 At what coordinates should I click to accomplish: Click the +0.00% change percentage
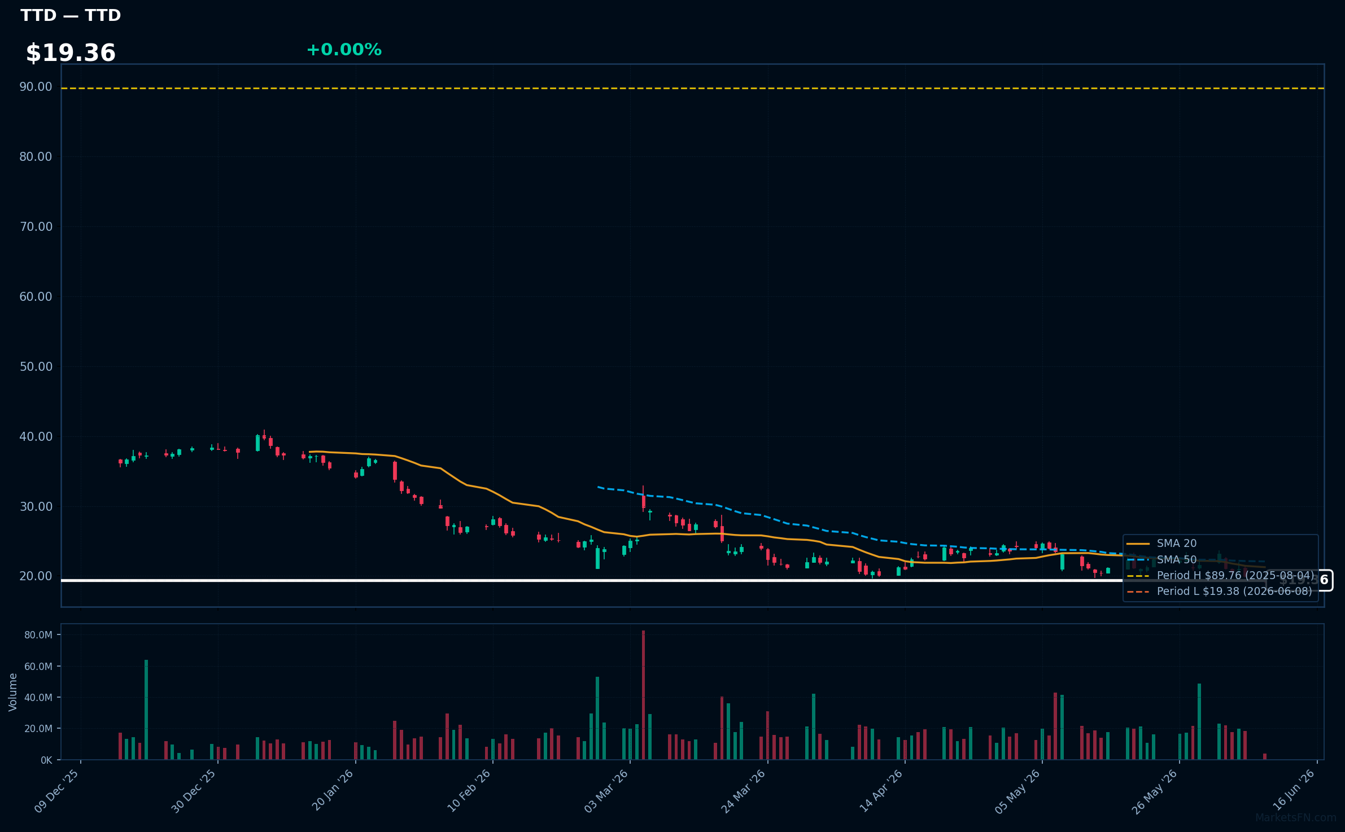[x=344, y=50]
